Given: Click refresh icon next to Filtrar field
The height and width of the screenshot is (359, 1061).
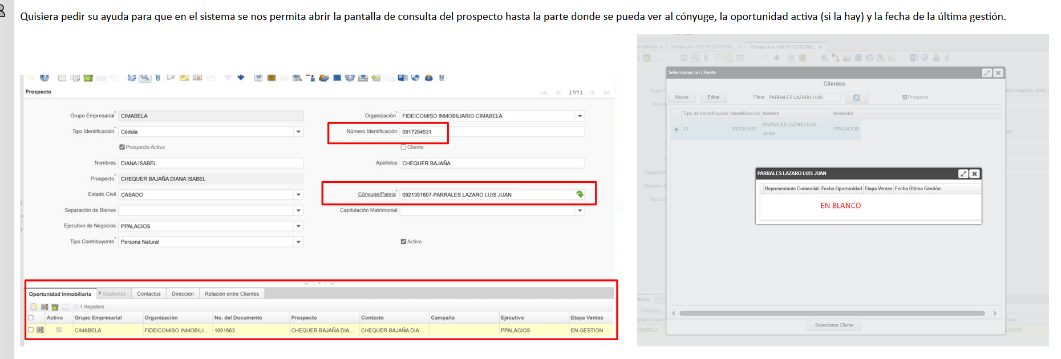Looking at the screenshot, I should (856, 97).
